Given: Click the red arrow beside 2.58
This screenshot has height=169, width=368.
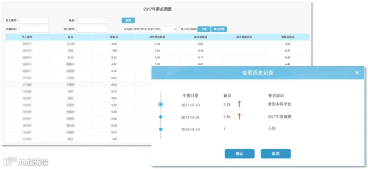Looking at the screenshot, I should 239,116.
